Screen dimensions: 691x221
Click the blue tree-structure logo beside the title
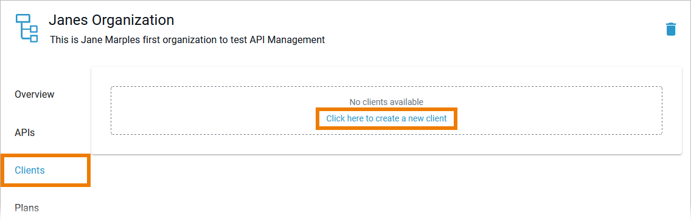[x=27, y=28]
